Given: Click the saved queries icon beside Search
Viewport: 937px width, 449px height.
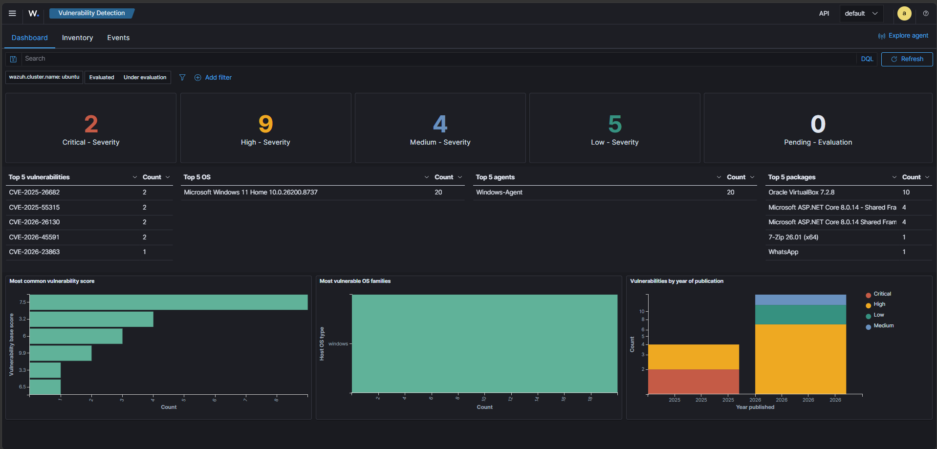Looking at the screenshot, I should (x=14, y=59).
